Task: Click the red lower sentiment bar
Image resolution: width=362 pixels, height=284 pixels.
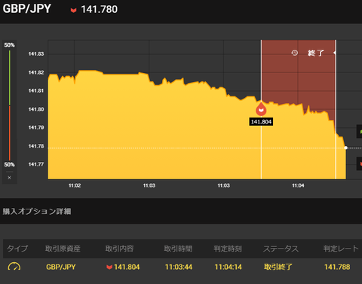Action: (x=10, y=133)
